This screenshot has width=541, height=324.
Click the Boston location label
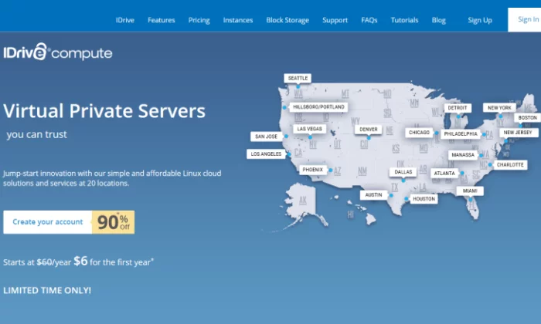(x=528, y=118)
